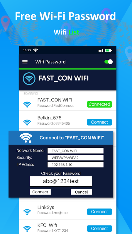132x234 pixels.
Task: Connect to the Belkin_578 network
Action: [99, 122]
